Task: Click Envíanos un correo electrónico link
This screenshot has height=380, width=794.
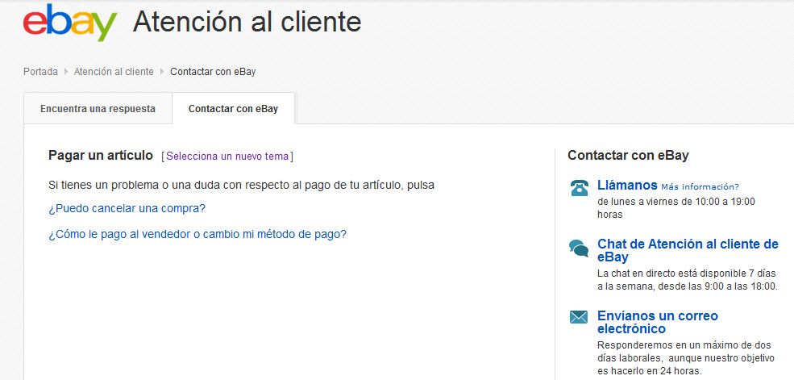Action: pyautogui.click(x=658, y=322)
